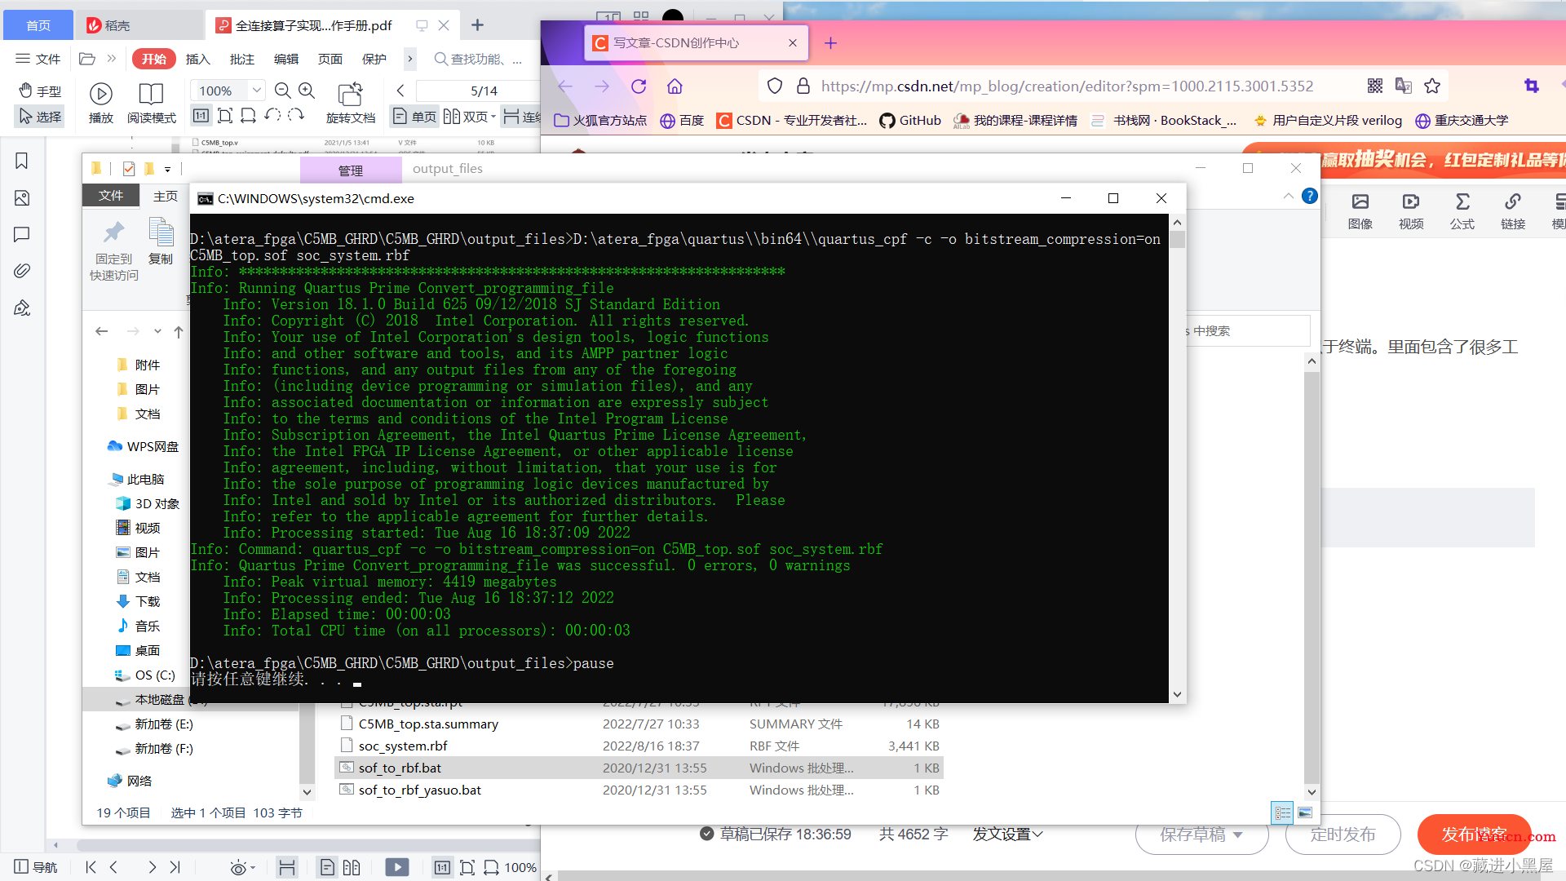Screen dimensions: 1566x881
Task: Switch to the 稻壳 tab in WPS
Action: coord(140,25)
